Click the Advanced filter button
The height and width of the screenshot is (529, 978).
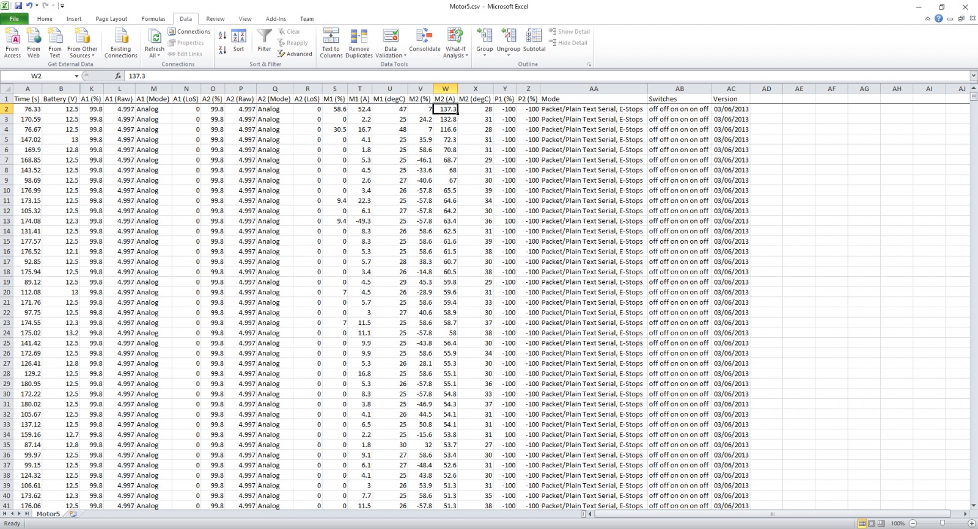(295, 54)
